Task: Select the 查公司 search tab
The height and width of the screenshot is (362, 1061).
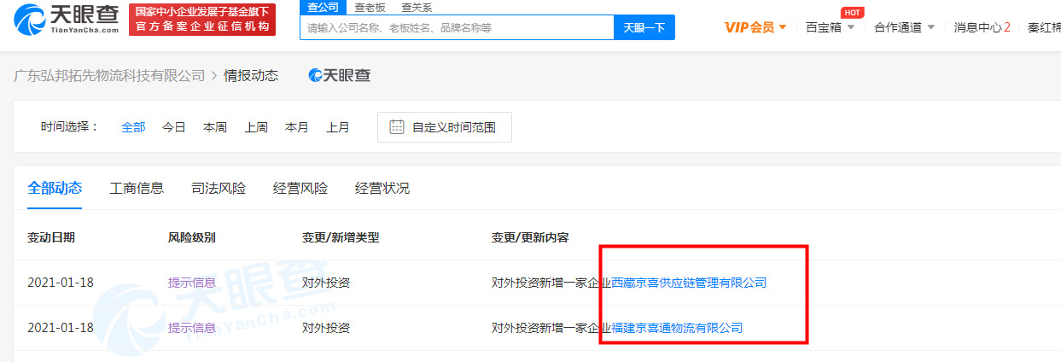Action: click(x=323, y=7)
